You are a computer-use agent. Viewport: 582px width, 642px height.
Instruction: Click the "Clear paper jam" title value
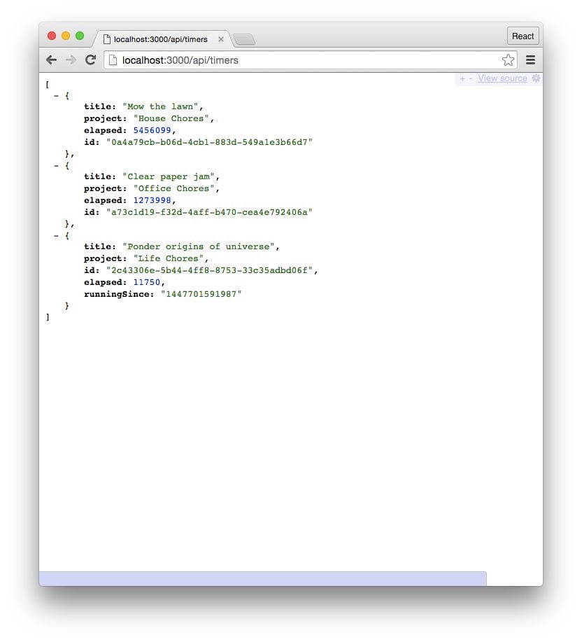pos(169,176)
